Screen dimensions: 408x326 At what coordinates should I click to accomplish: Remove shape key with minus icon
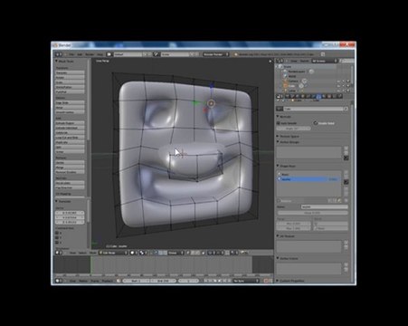click(x=346, y=177)
